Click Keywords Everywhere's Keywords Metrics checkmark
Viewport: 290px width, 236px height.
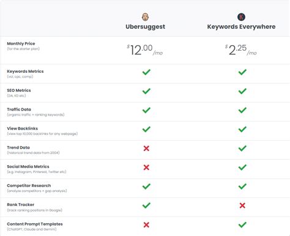[x=242, y=72]
